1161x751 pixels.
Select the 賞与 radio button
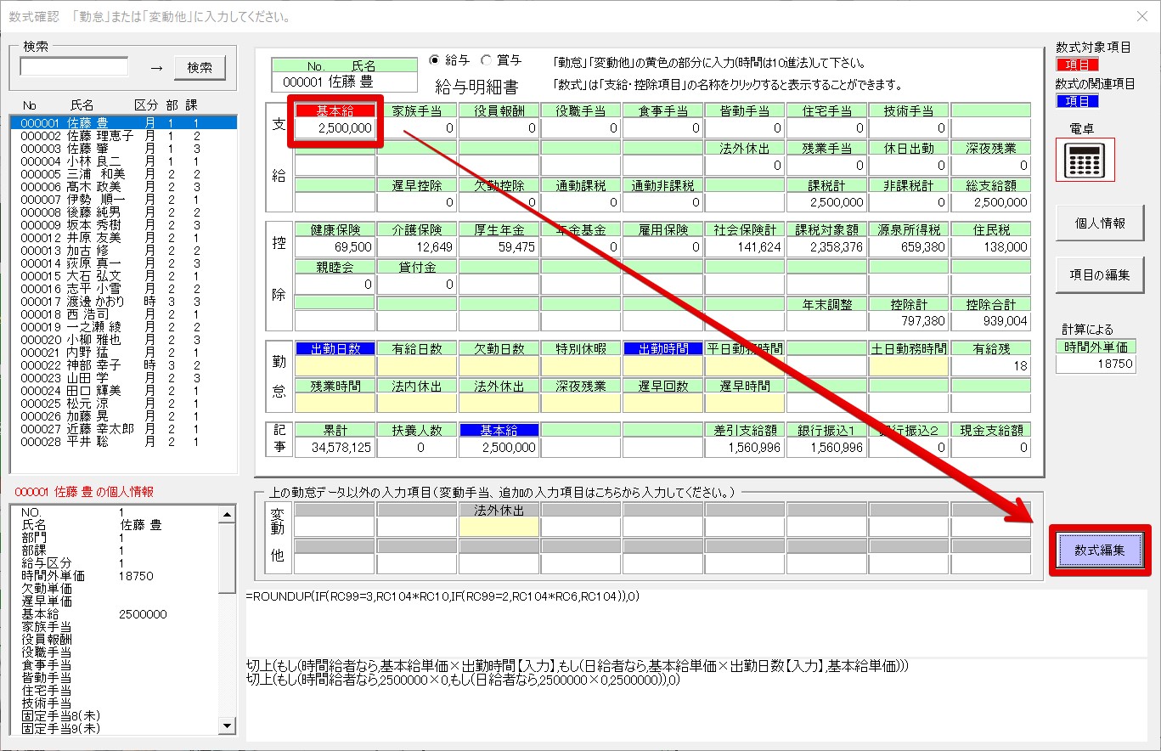(x=486, y=60)
